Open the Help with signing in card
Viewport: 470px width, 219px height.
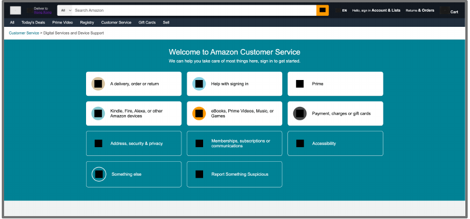coord(234,84)
